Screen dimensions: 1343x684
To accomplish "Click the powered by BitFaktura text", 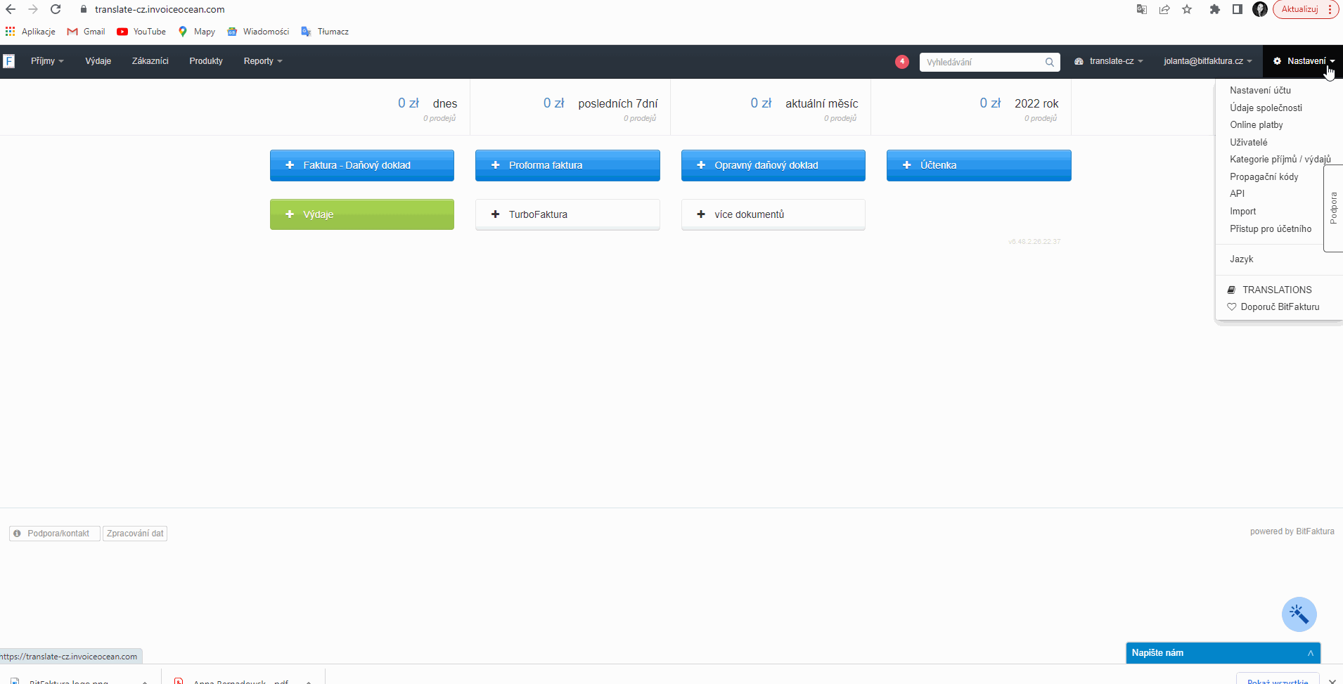I will click(x=1292, y=531).
